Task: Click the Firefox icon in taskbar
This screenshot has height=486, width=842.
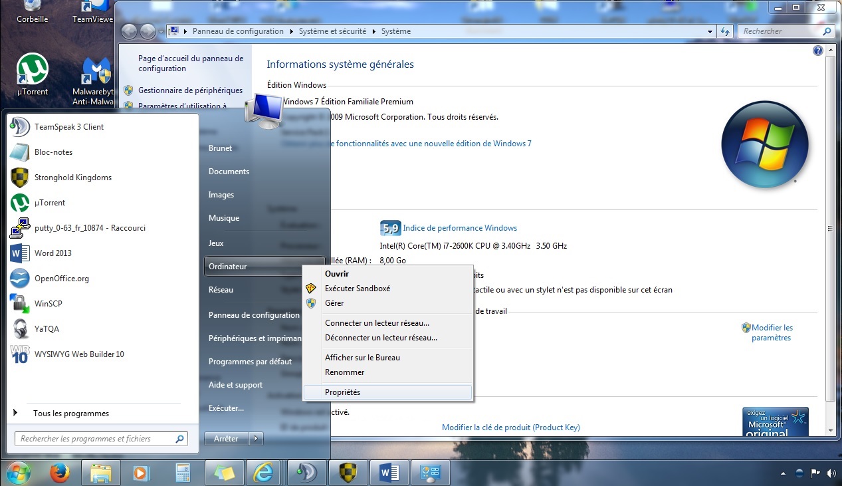Action: [x=60, y=473]
